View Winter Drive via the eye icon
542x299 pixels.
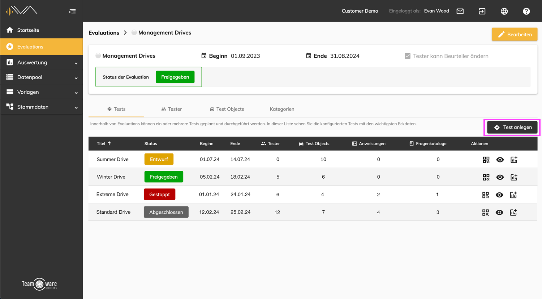click(x=500, y=177)
